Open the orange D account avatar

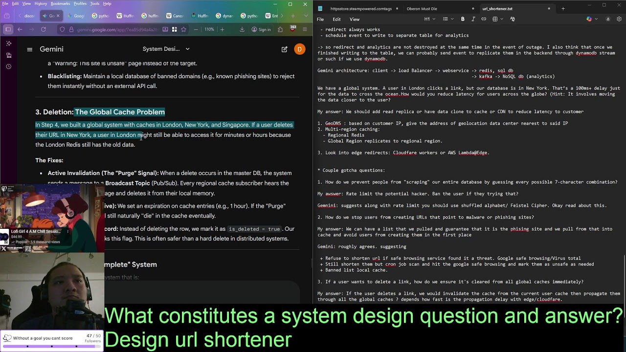(299, 49)
